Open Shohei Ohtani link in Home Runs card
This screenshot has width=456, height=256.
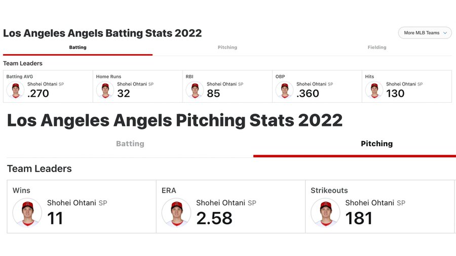pos(132,84)
